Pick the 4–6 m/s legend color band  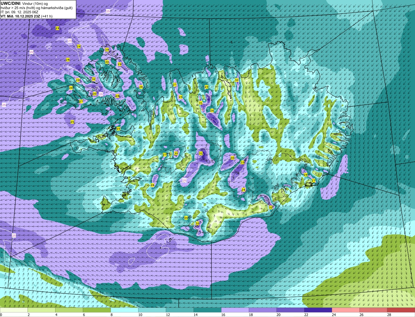pos(69,310)
